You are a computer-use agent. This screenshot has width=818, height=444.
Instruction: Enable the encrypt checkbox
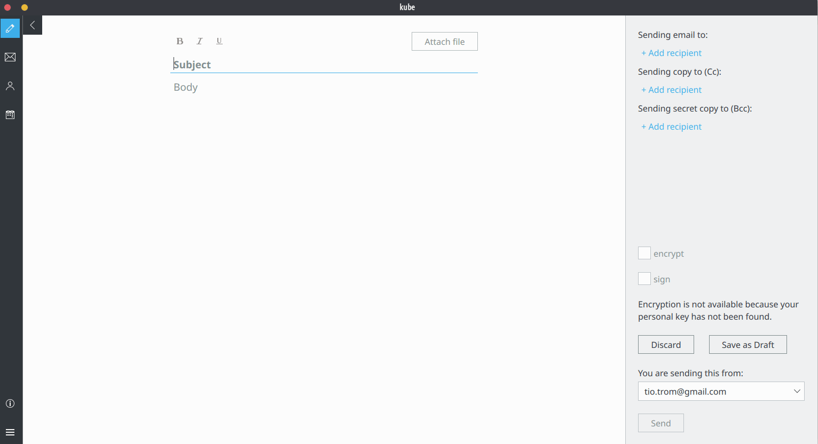[x=644, y=253]
